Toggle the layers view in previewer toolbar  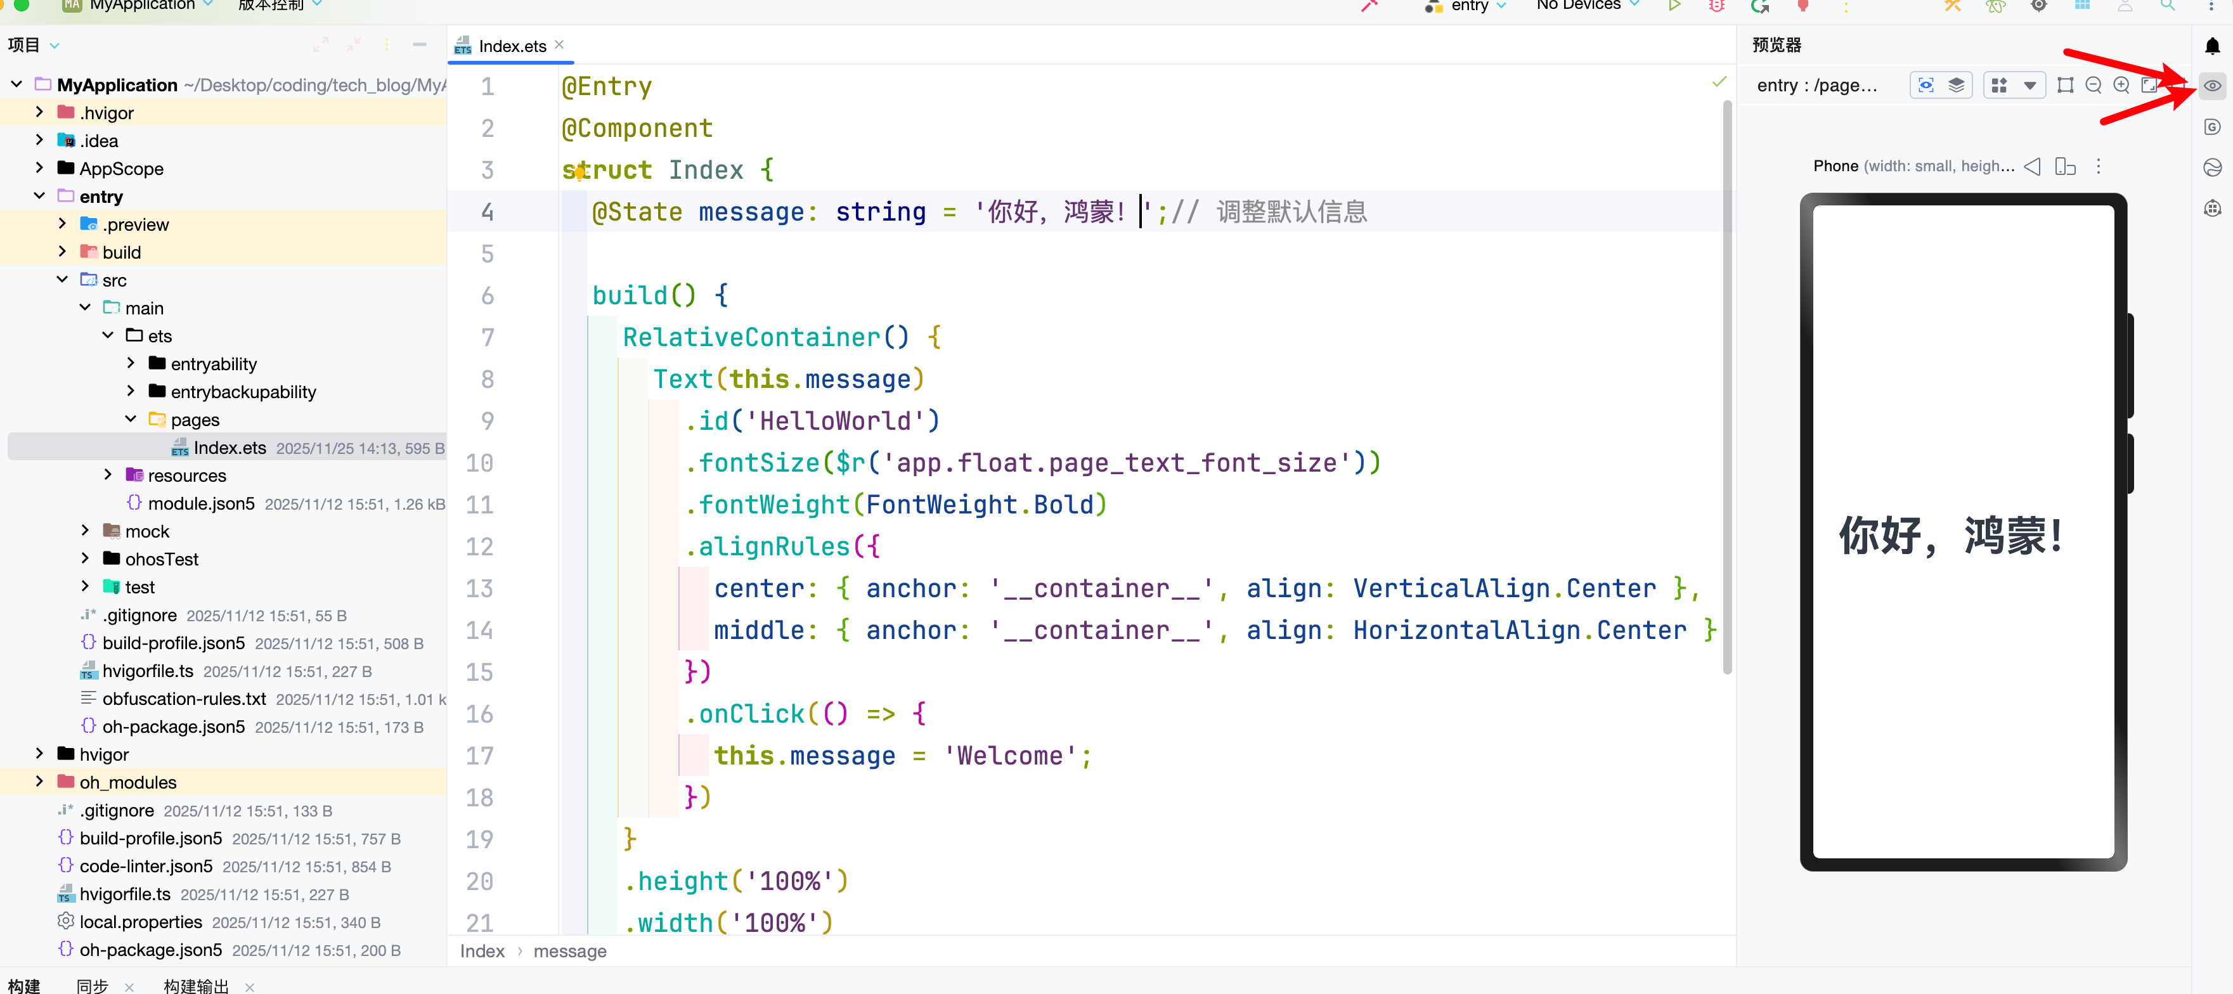(1957, 85)
